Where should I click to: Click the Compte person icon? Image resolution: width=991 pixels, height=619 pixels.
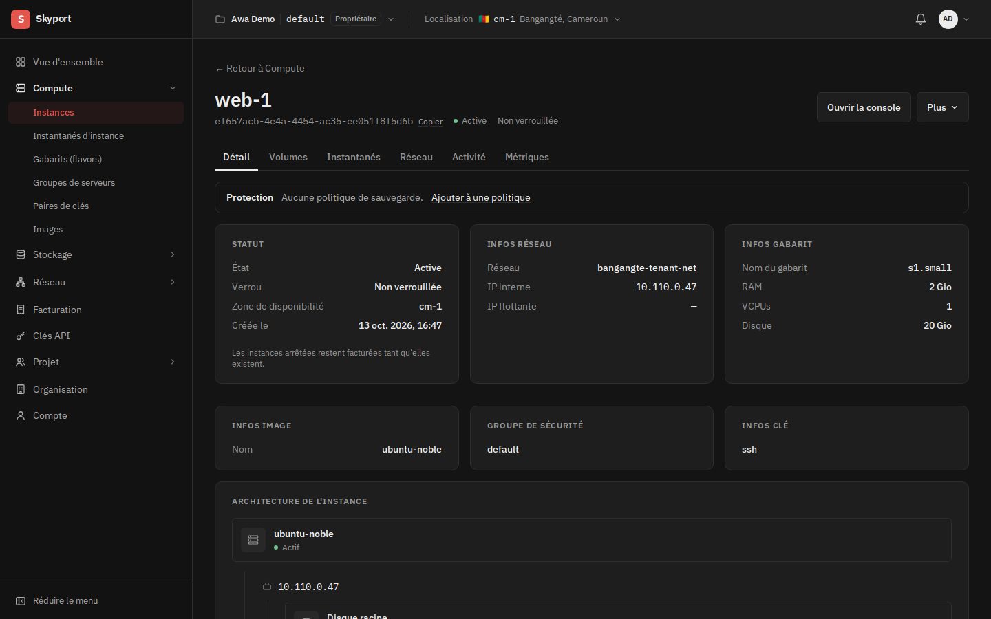[21, 415]
